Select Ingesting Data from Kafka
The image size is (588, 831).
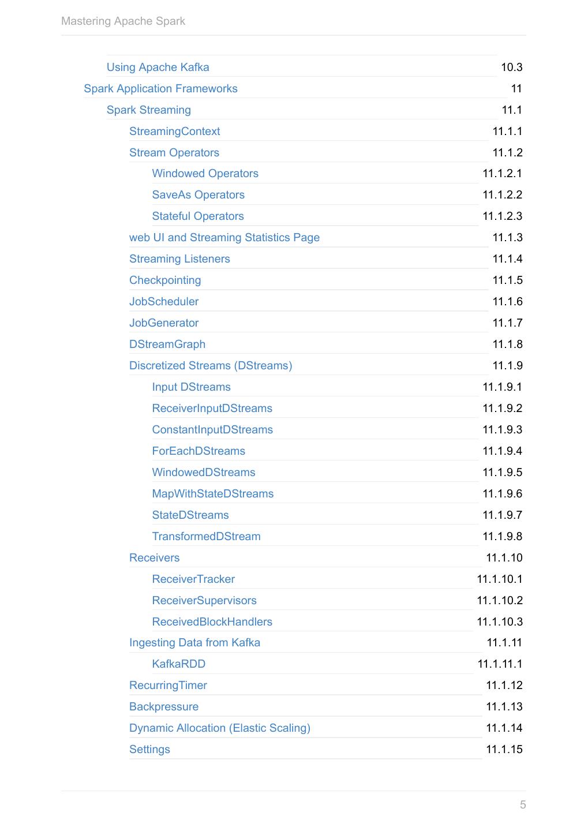194,642
